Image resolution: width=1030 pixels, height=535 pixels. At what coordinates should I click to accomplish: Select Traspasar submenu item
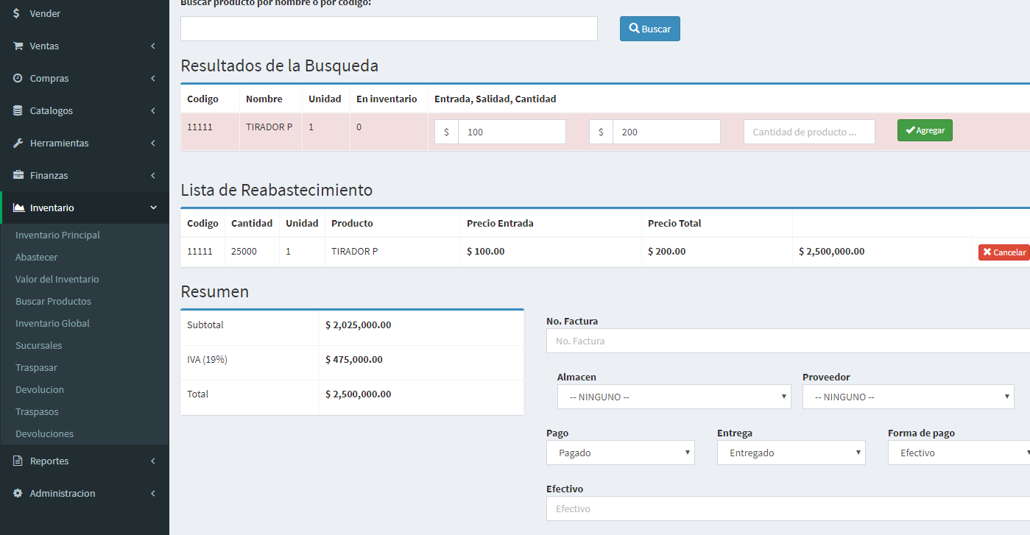pos(36,367)
